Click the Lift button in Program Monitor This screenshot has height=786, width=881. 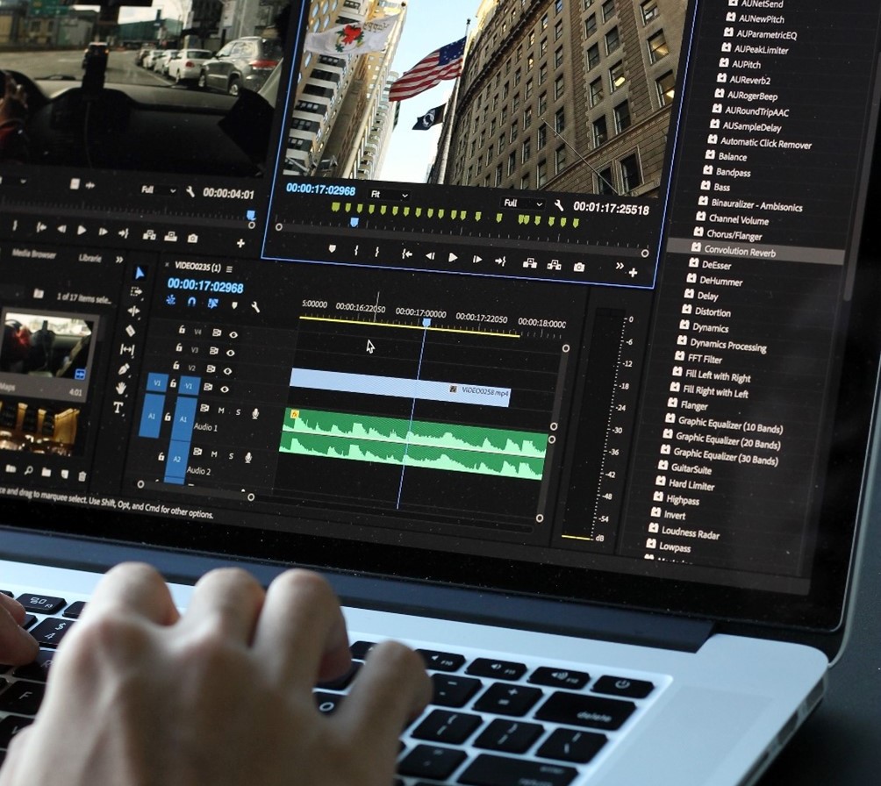tap(529, 263)
